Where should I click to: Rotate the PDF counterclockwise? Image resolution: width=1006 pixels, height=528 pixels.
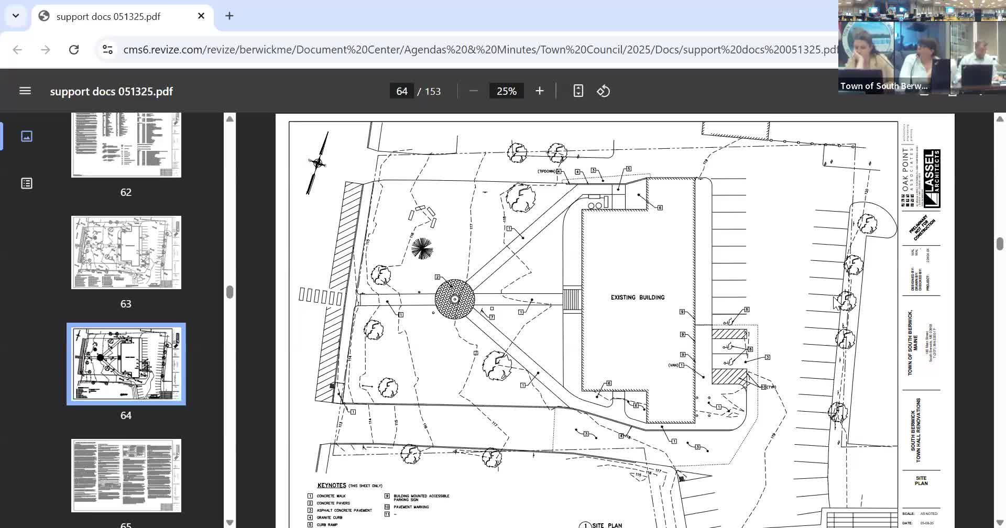[x=603, y=91]
